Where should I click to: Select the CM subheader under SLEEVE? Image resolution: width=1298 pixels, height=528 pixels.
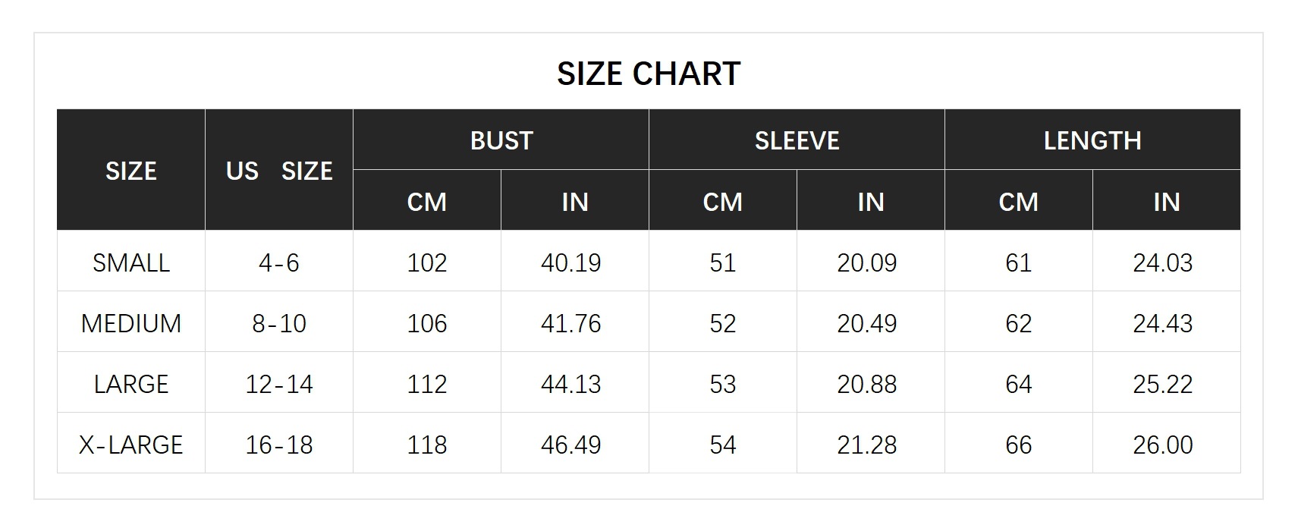coord(722,202)
